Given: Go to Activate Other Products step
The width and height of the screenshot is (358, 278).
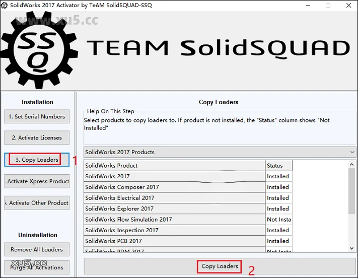Looking at the screenshot, I should click(37, 203).
